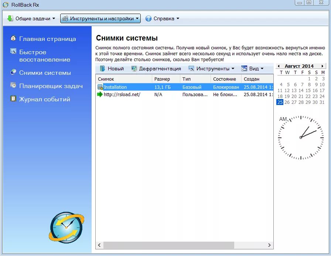Click the Блокирован state cell
This screenshot has width=331, height=256.
pyautogui.click(x=226, y=87)
